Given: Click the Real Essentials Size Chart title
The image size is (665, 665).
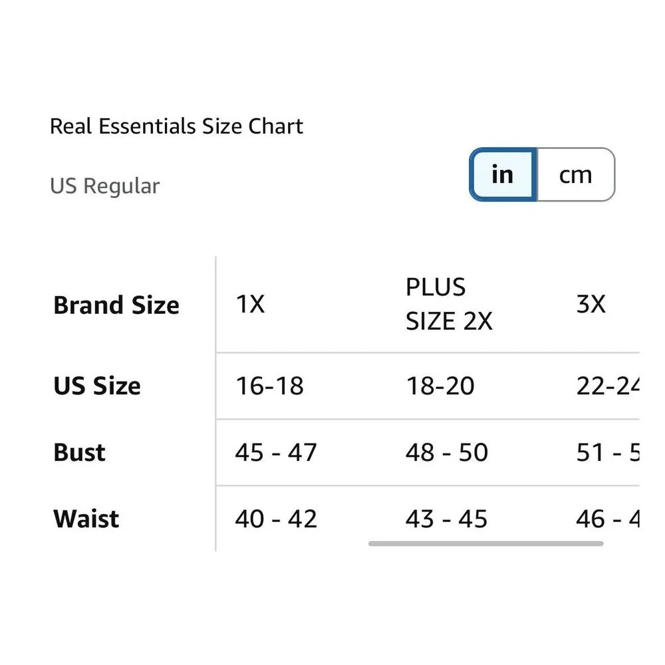Looking at the screenshot, I should pos(176,126).
